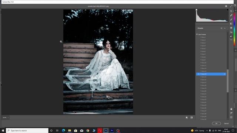Toggle shadow clipping warning on histogram

click(196, 10)
